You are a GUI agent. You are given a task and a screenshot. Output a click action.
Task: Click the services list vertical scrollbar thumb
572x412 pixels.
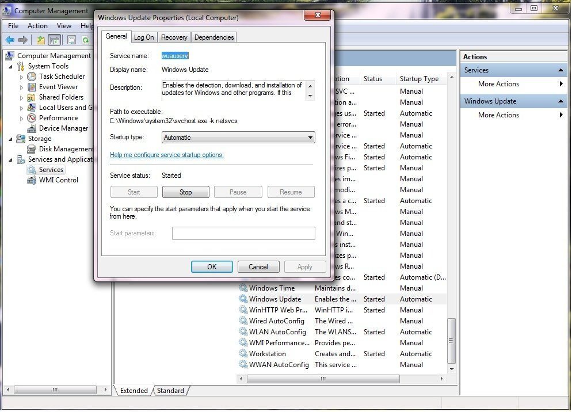coord(451,341)
